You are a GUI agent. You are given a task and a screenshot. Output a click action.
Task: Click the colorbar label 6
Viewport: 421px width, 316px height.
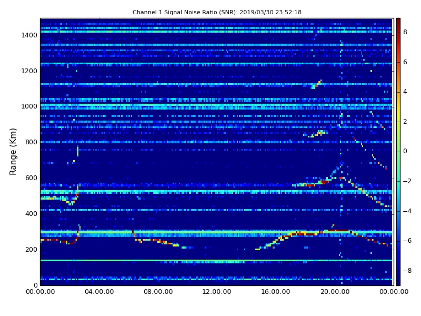click(x=405, y=62)
